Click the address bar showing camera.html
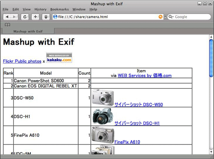 [108, 17]
